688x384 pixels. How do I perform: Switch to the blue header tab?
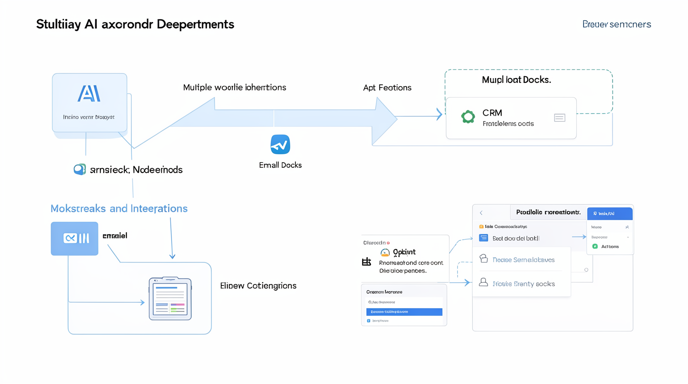(x=610, y=213)
